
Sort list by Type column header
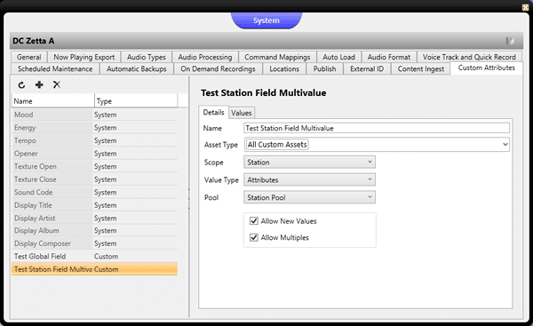(x=136, y=101)
